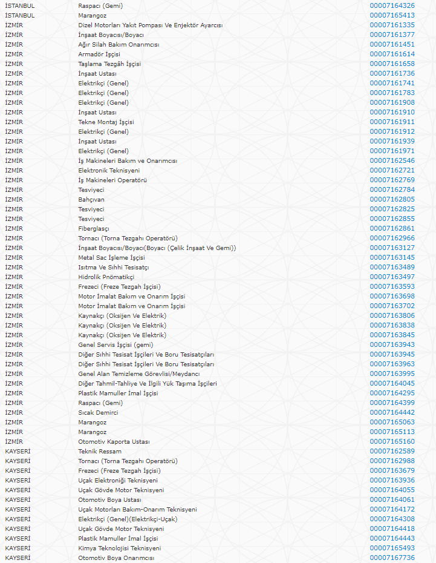The width and height of the screenshot is (436, 563).
Task: View Elektronik Teknisyeni listing 00007162721
Action: click(392, 170)
